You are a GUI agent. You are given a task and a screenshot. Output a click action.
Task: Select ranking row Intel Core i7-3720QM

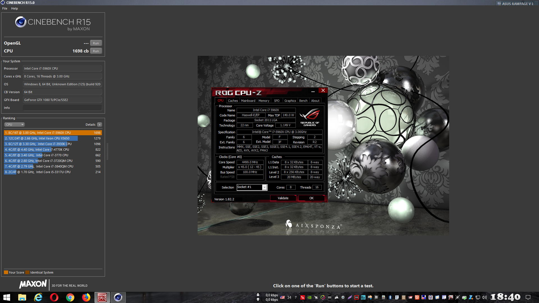click(53, 161)
